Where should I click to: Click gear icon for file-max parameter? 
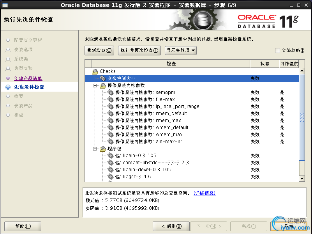(111, 99)
